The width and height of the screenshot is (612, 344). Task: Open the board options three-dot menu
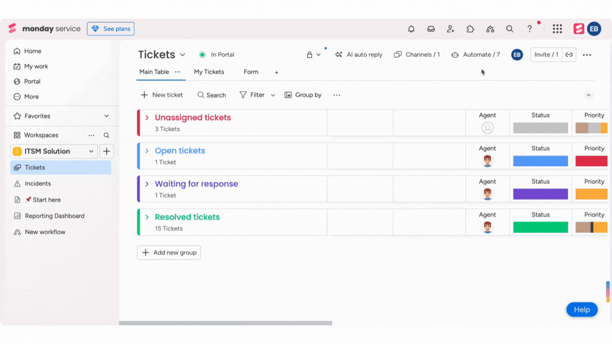587,55
